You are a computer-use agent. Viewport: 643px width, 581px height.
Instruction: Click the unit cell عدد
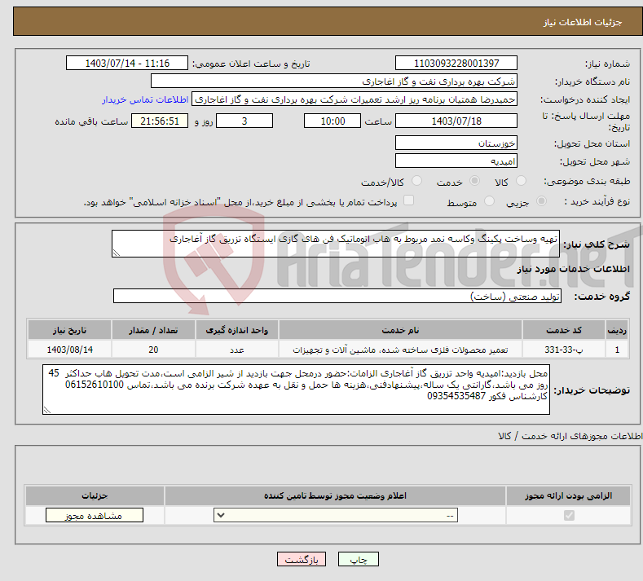click(237, 350)
